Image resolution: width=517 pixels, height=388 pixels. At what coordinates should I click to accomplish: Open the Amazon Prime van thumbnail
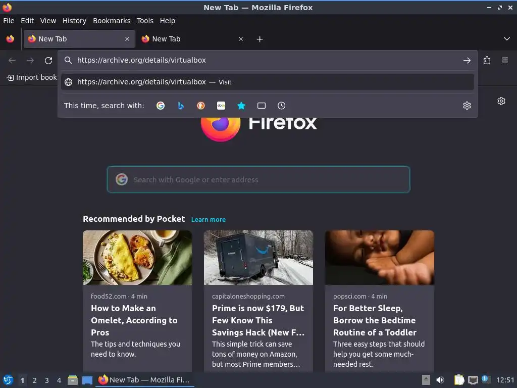click(x=258, y=258)
